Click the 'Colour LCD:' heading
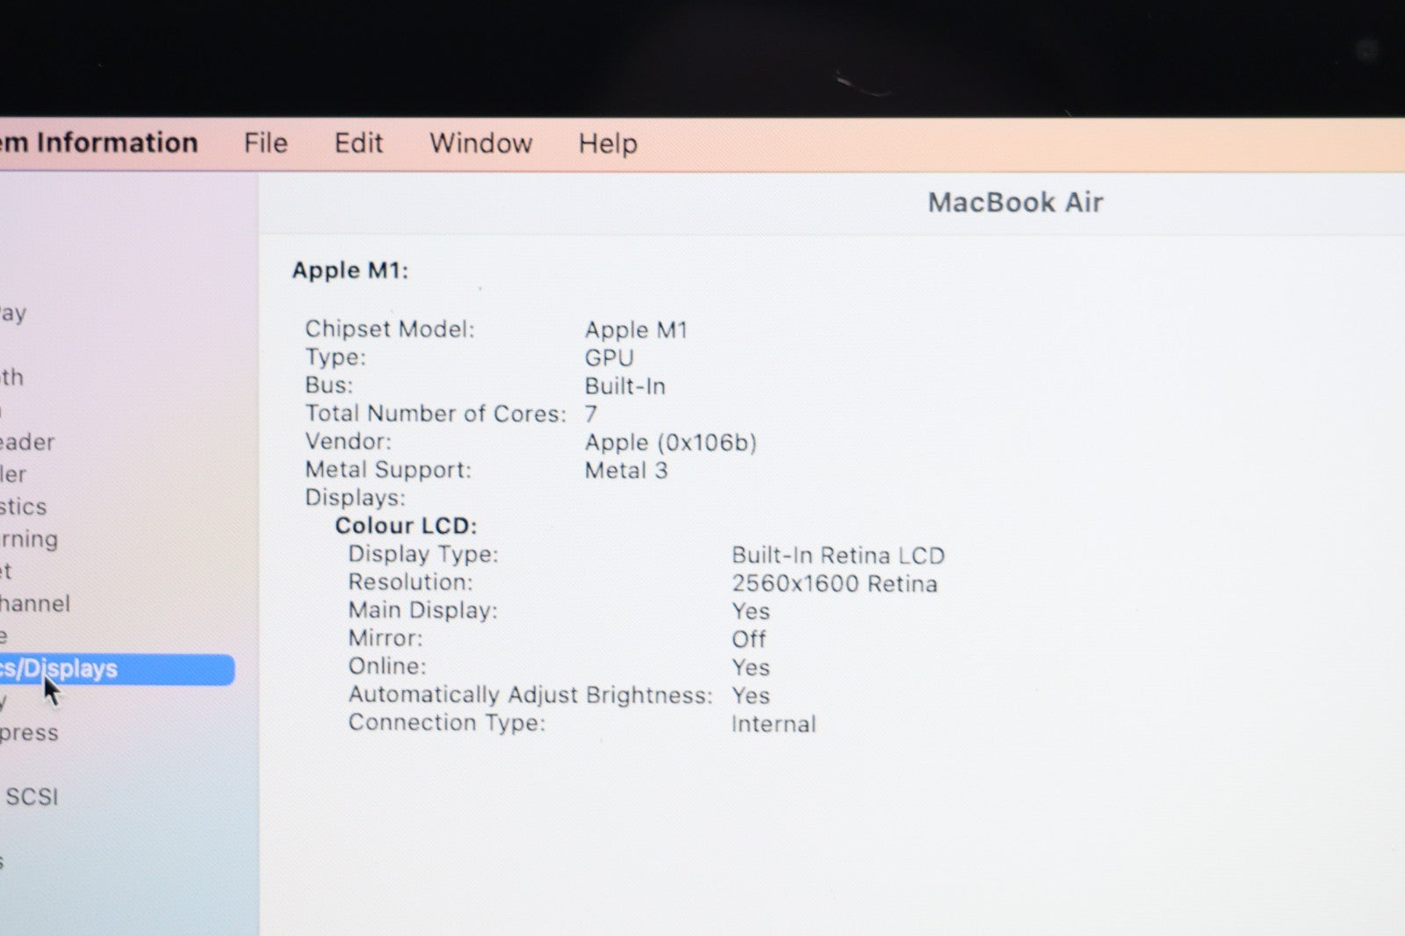The image size is (1405, 936). pos(406,526)
